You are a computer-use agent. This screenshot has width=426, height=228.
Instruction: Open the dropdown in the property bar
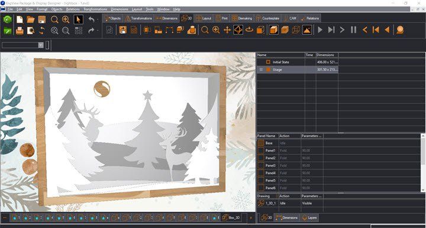point(41,45)
